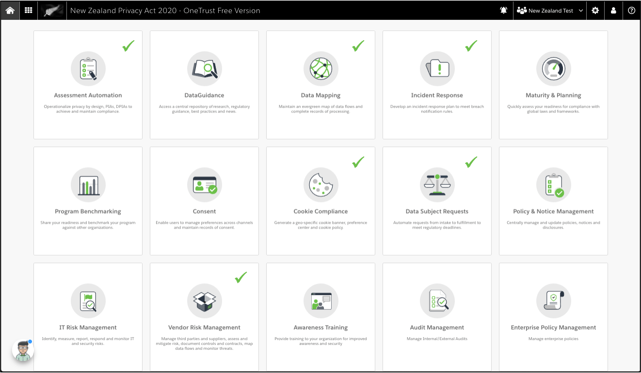Open the Cookie Compliance title link
This screenshot has height=373, width=641.
click(321, 212)
